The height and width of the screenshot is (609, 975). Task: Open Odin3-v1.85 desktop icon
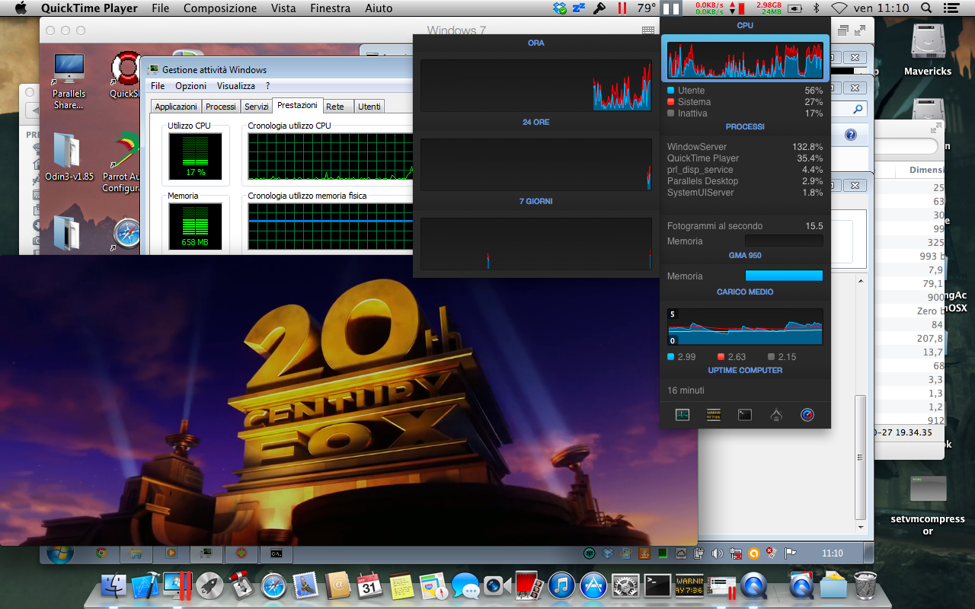69,158
